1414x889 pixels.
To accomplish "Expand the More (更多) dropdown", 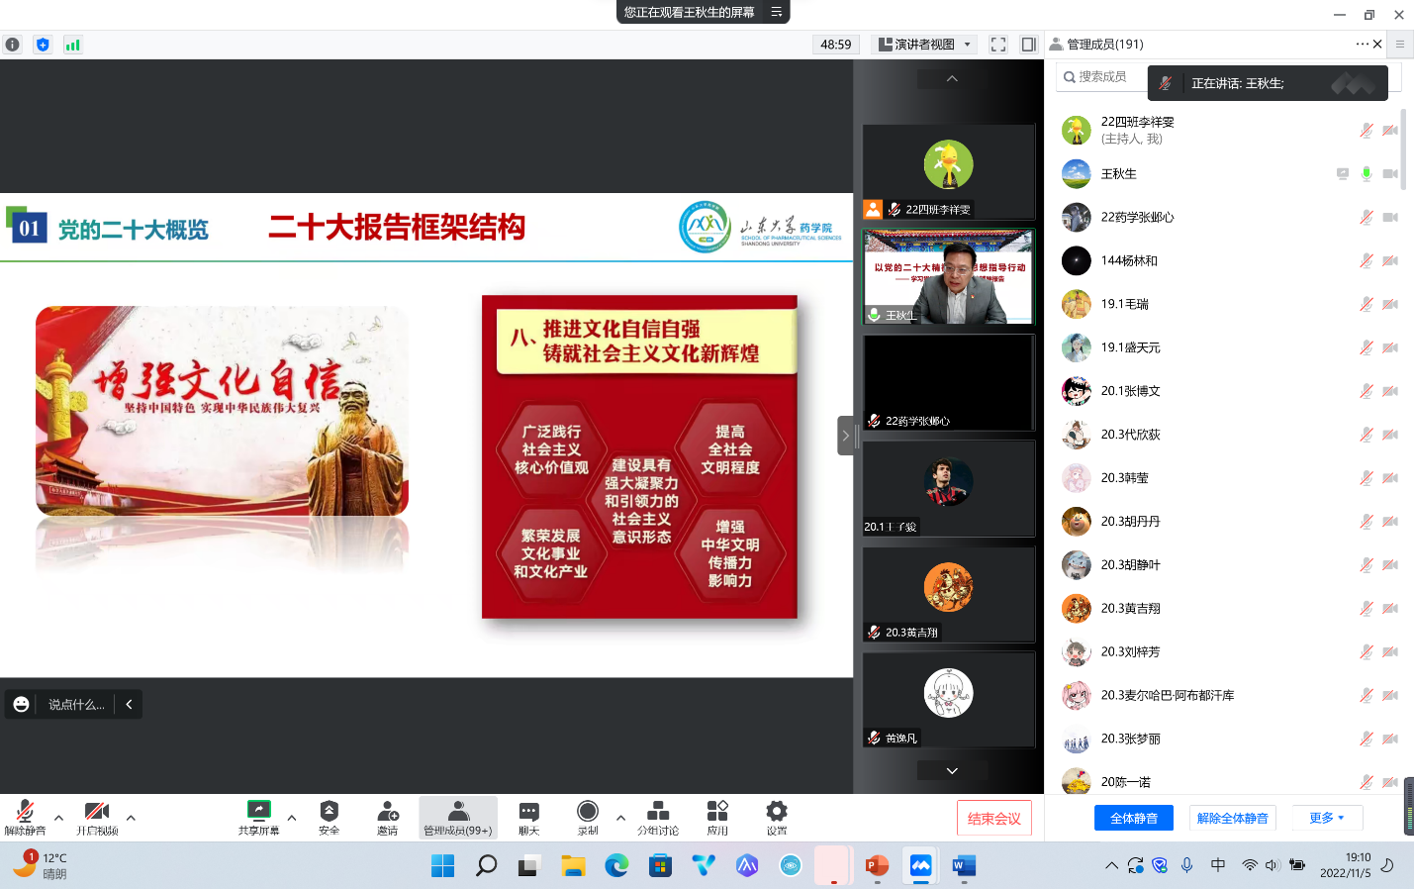I will pos(1326,818).
